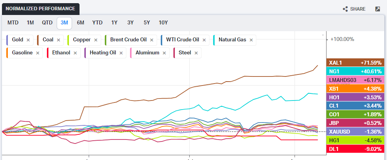Remove Natural Gas from the chart

[x=251, y=40]
